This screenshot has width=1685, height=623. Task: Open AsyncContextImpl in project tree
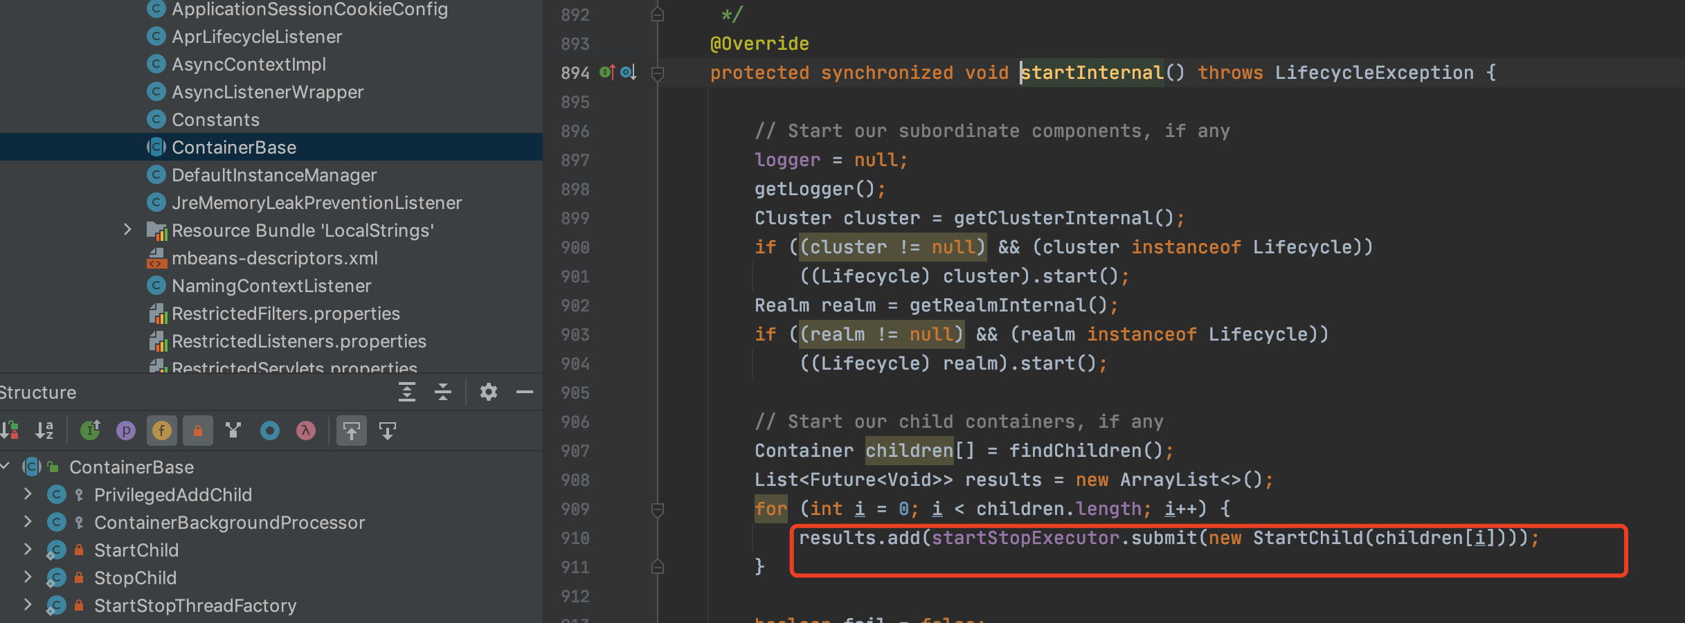tap(249, 64)
